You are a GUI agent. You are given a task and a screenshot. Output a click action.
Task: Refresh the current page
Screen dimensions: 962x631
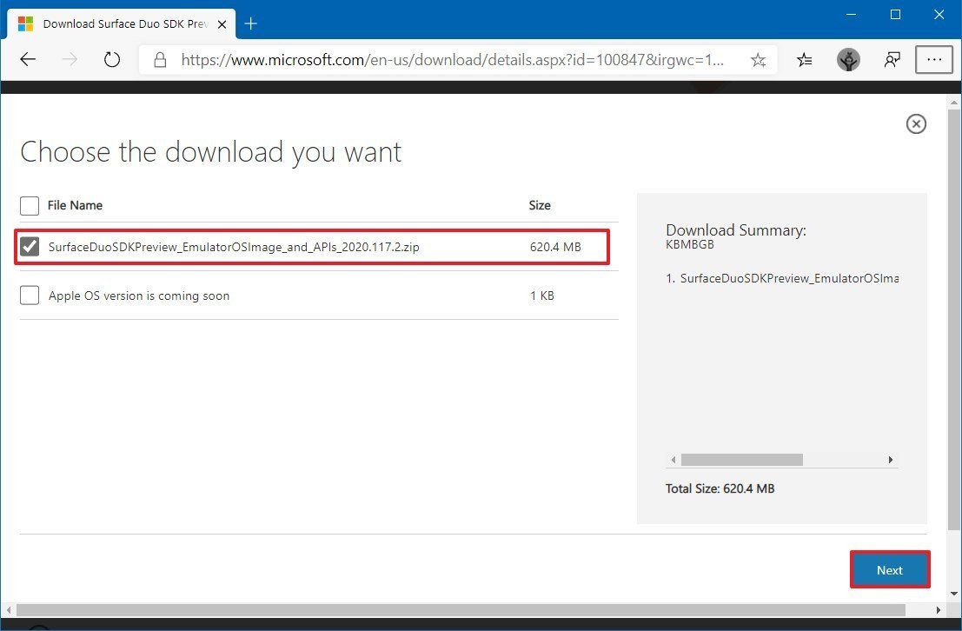(111, 59)
